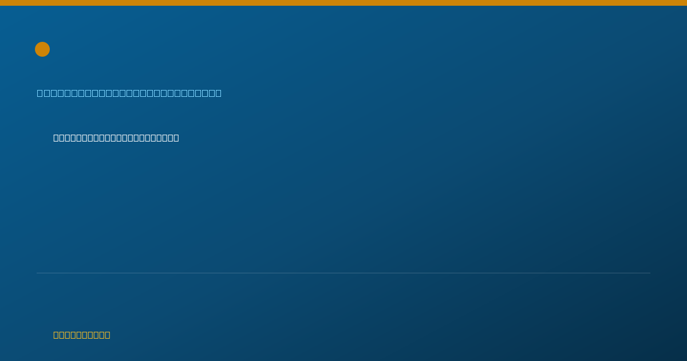The image size is (687, 361).
Task: Select the light blue heading text line
Action: click(x=129, y=93)
